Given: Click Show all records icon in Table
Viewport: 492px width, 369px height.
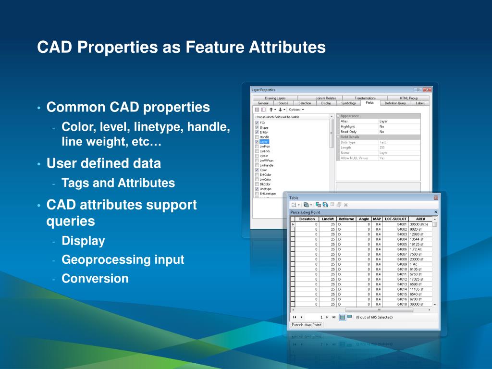Looking at the screenshot, I should pos(343,317).
